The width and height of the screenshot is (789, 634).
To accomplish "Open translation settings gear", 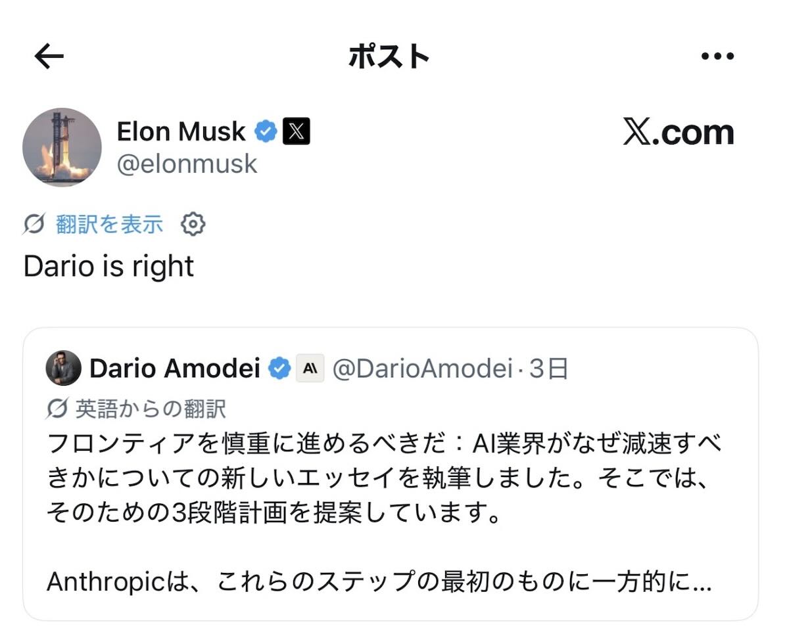I will [x=193, y=225].
